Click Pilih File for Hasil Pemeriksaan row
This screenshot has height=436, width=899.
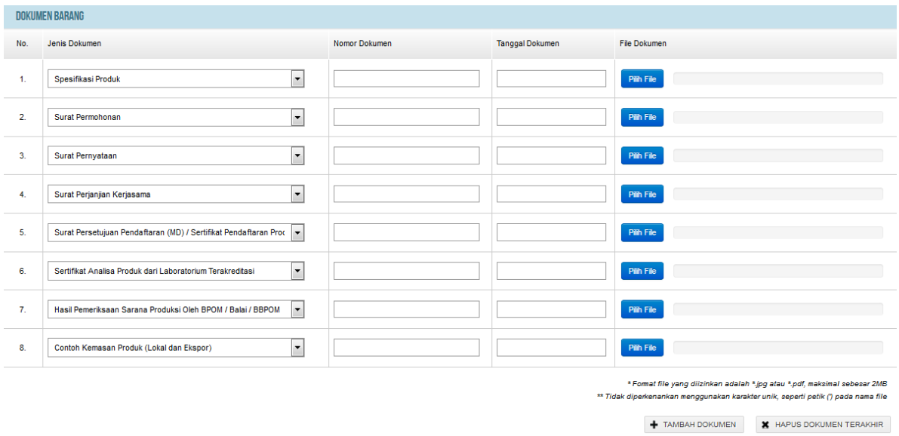point(642,309)
